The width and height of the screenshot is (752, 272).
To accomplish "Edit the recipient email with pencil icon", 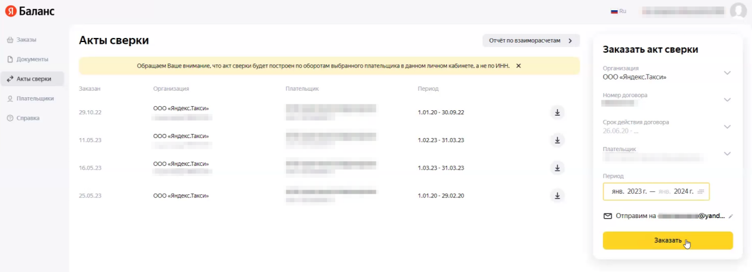I will coord(731,216).
